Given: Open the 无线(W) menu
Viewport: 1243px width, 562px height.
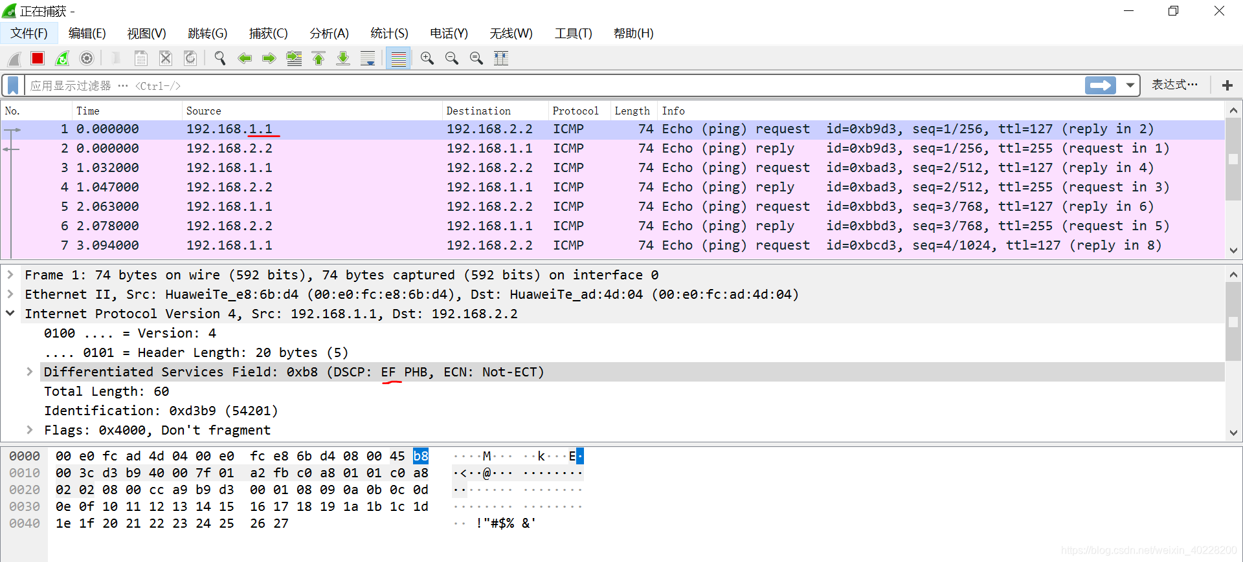Looking at the screenshot, I should 511,34.
